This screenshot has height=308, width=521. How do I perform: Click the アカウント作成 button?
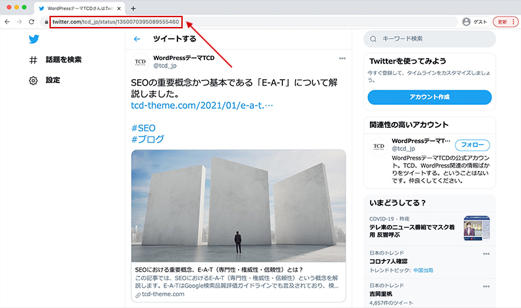pyautogui.click(x=429, y=97)
